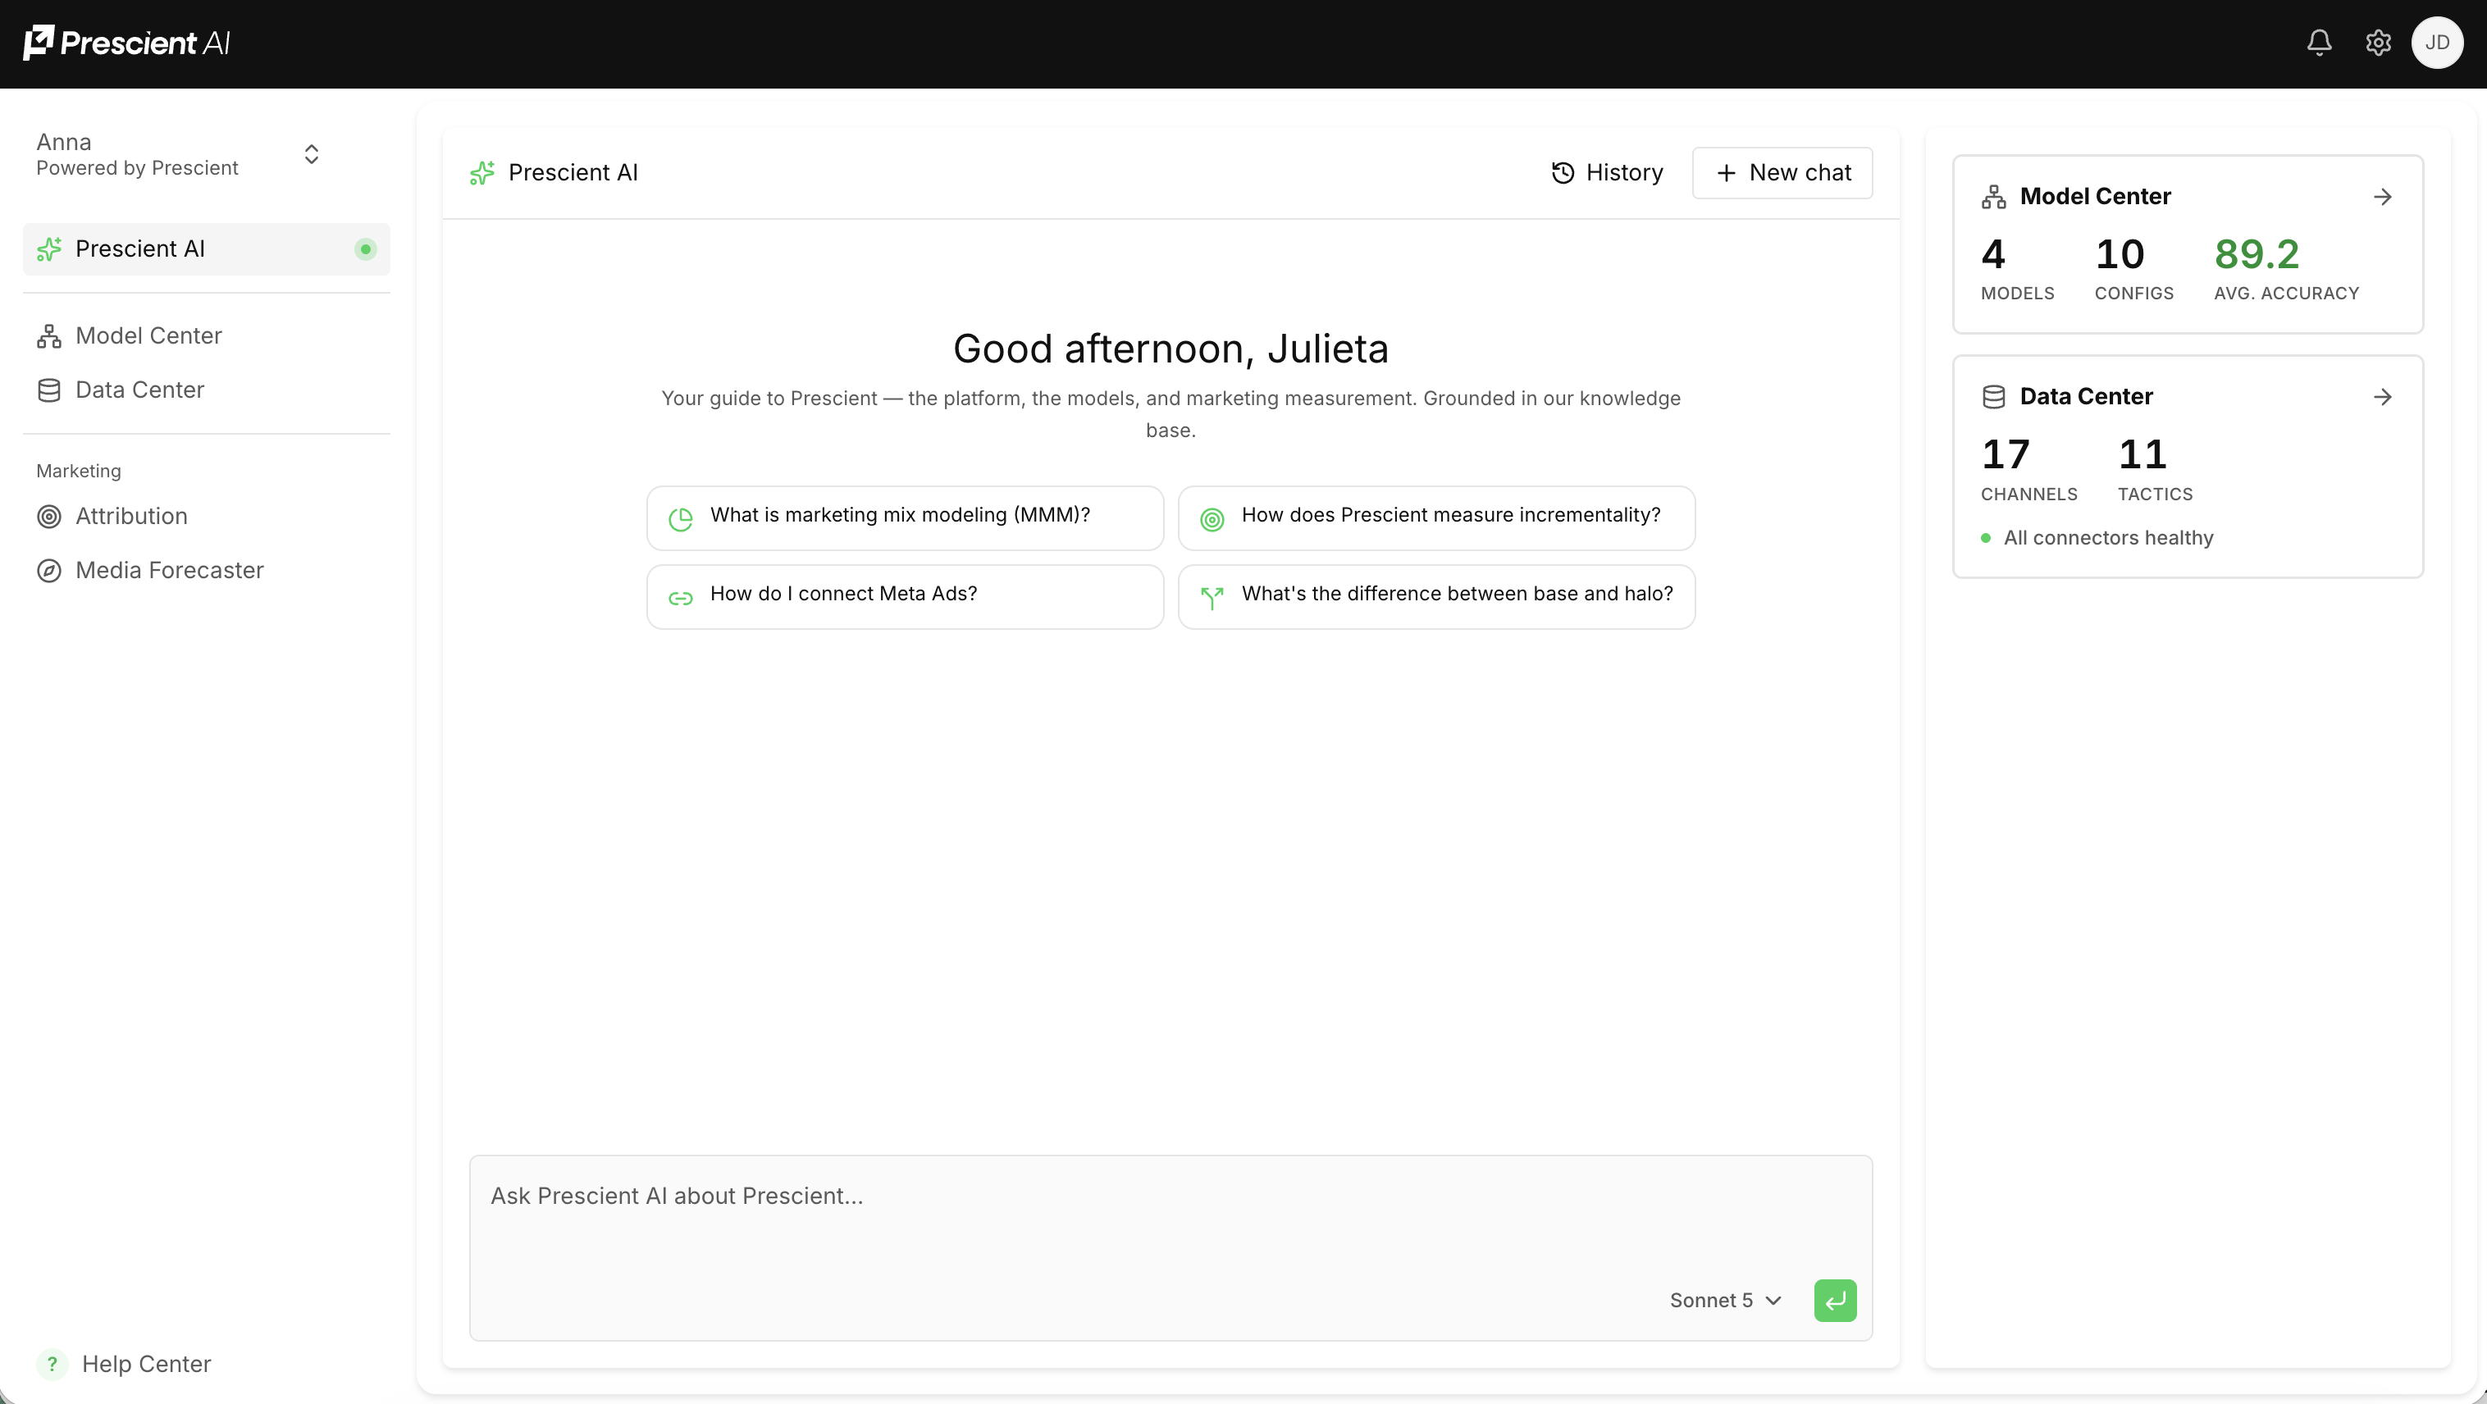Click the sparkle icon in chat header

click(481, 173)
